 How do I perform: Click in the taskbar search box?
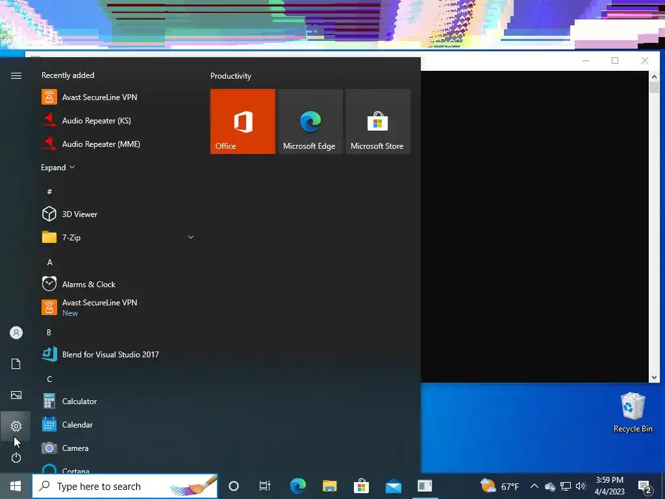[x=125, y=486]
